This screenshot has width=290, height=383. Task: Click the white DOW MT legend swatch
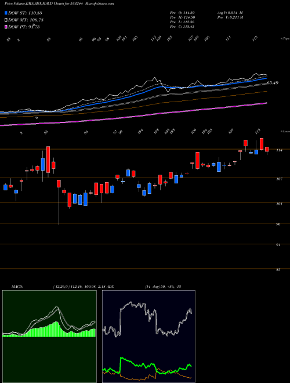tap(6, 20)
